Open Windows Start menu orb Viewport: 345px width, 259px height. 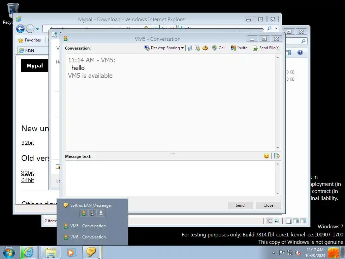click(x=9, y=252)
